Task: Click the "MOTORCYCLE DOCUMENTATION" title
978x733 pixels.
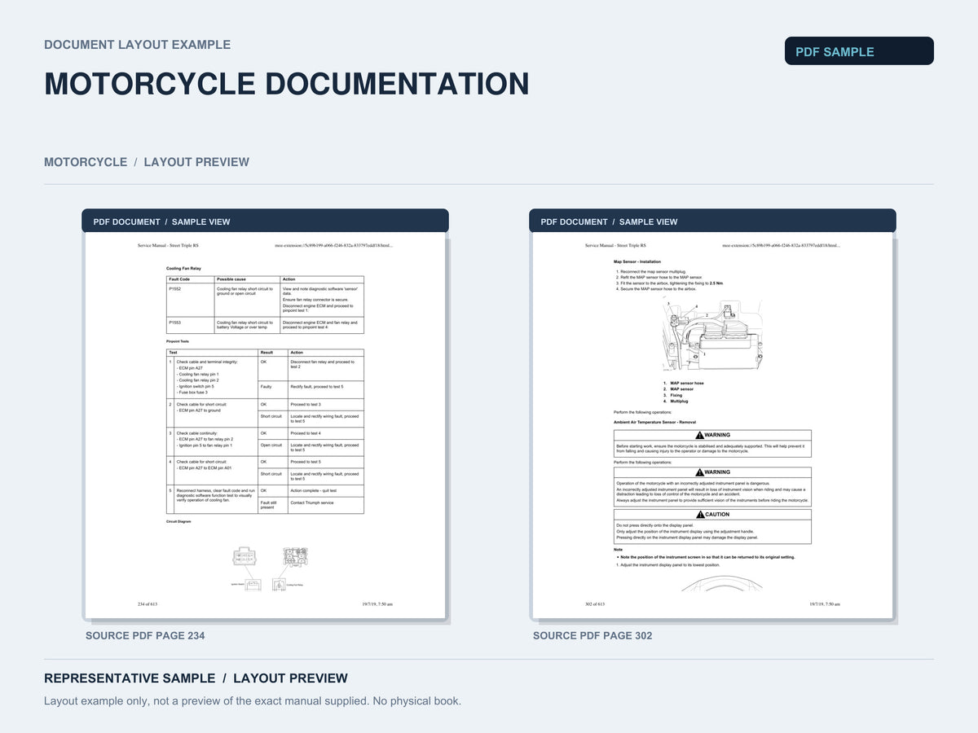Action: 287,85
